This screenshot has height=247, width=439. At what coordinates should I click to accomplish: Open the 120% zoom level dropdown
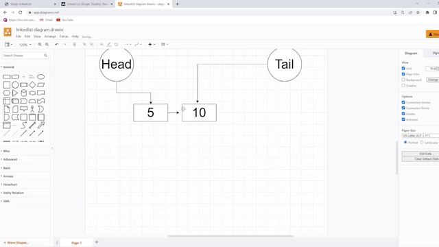click(25, 45)
